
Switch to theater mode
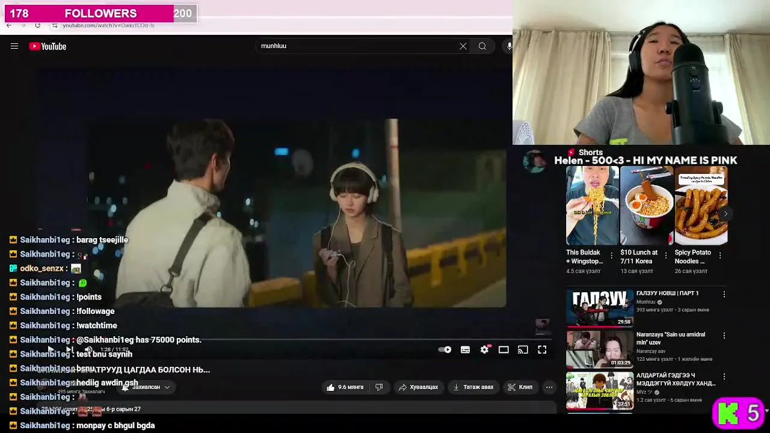[504, 349]
